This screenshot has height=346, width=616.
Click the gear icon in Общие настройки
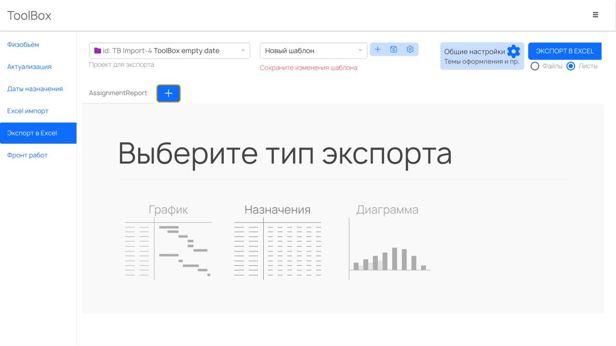pos(513,51)
